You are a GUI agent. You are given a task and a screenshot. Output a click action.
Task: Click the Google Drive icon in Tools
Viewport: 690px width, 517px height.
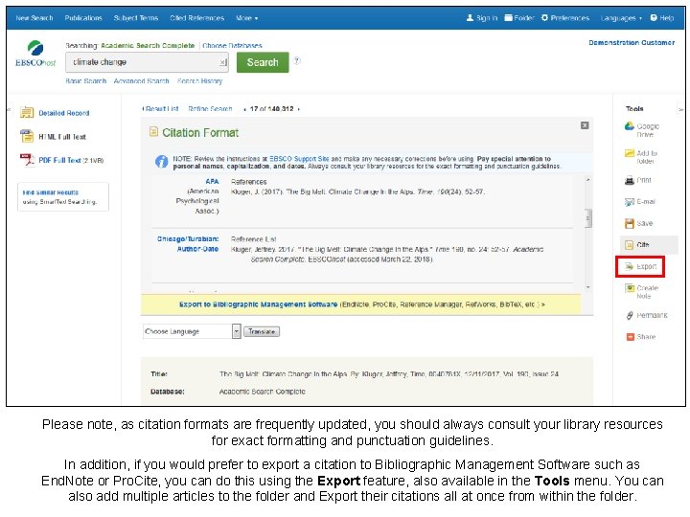coord(631,126)
